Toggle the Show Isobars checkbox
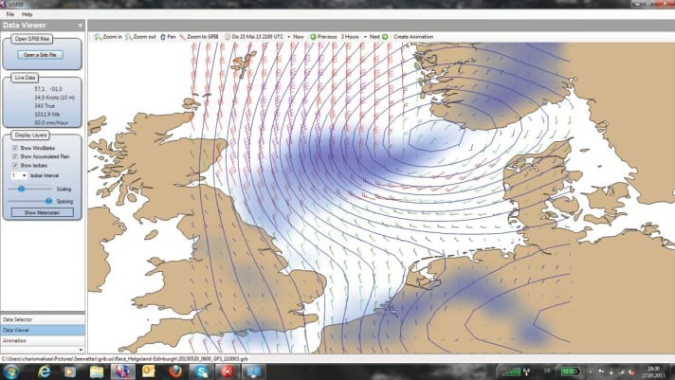Image resolution: width=675 pixels, height=380 pixels. 15,165
